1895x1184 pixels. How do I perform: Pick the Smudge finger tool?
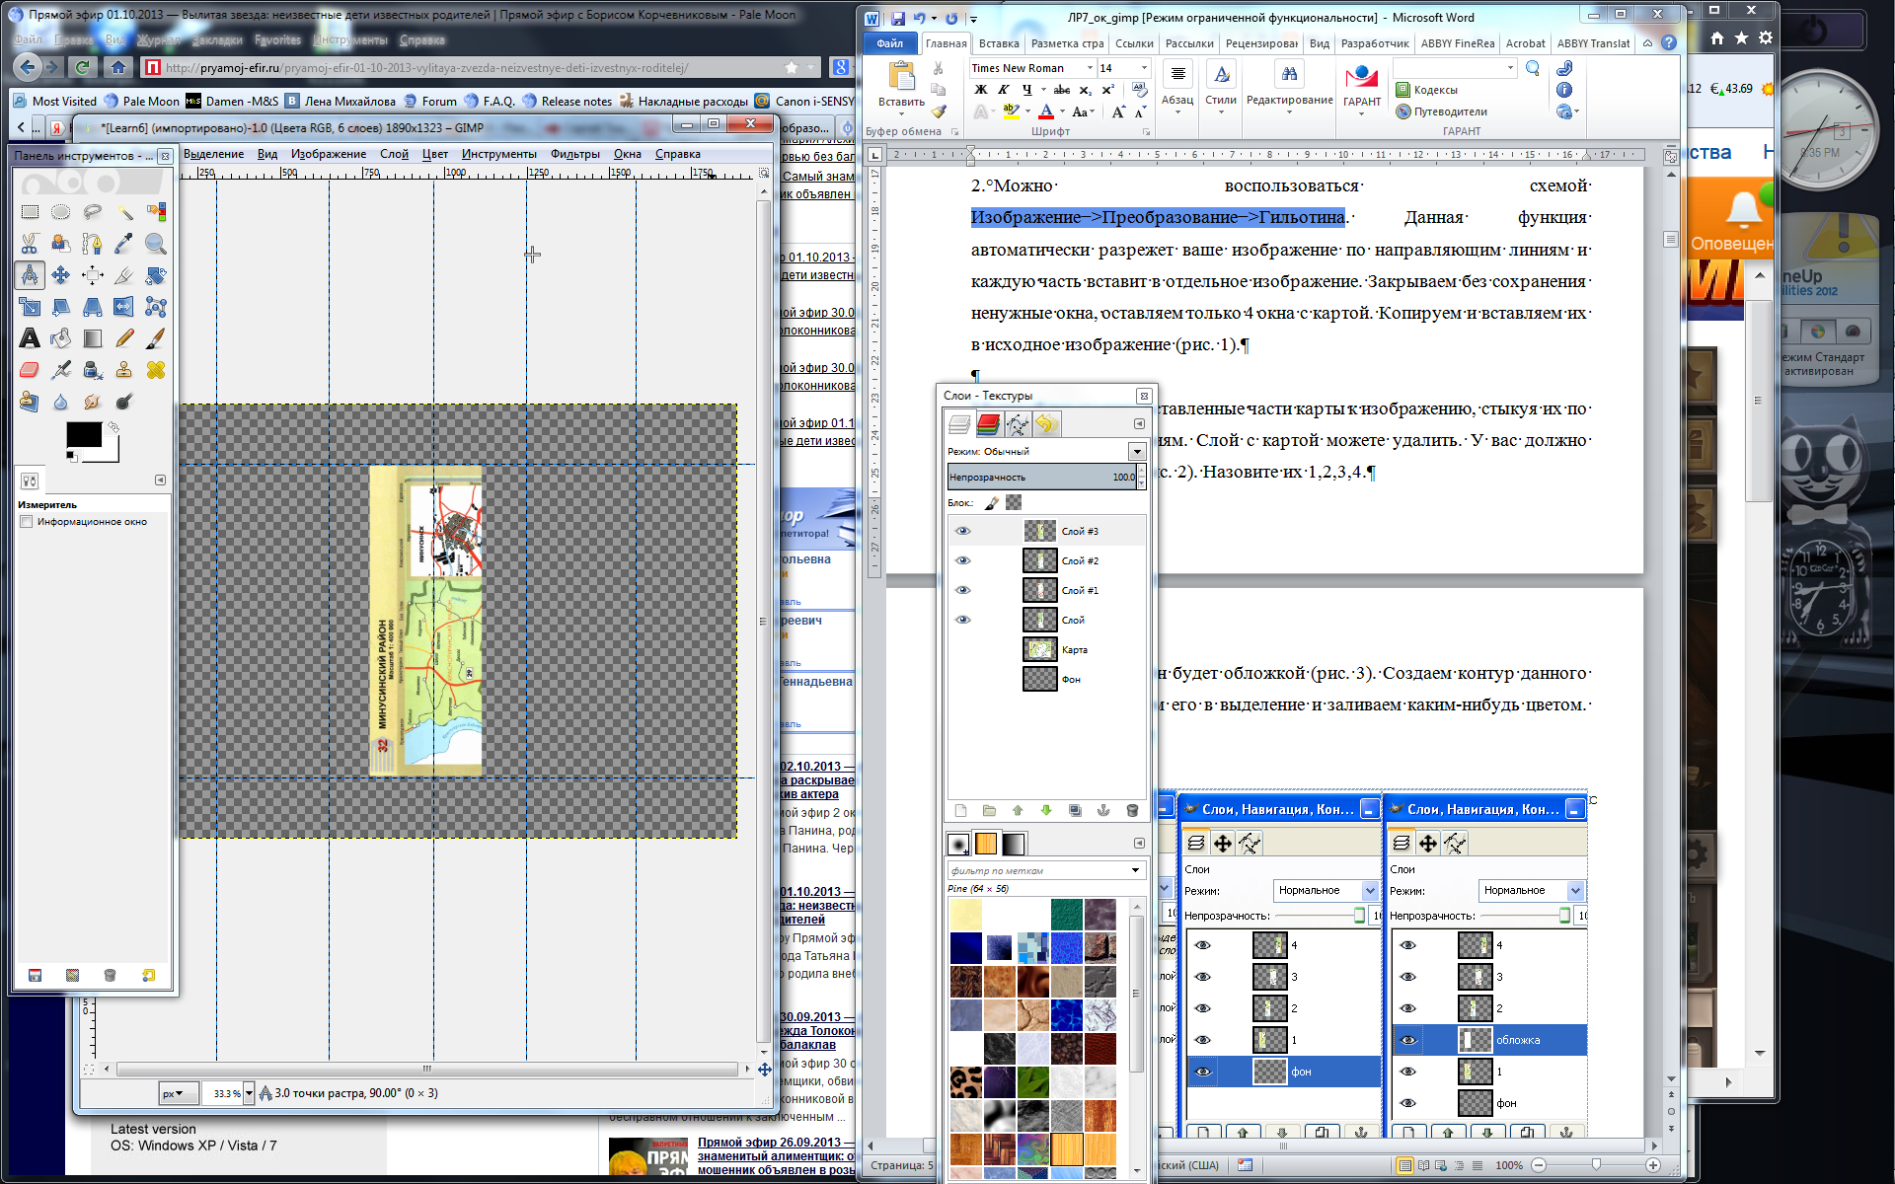click(93, 402)
